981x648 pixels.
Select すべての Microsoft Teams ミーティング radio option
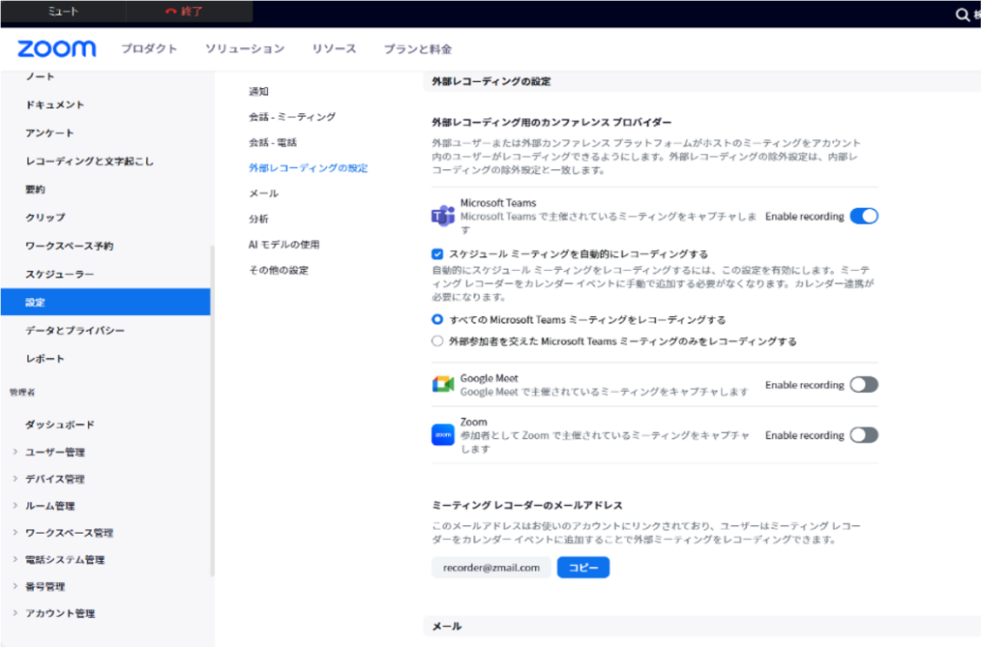(437, 319)
